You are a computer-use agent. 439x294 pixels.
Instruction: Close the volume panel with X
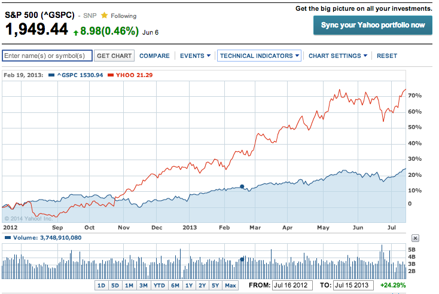[415, 238]
